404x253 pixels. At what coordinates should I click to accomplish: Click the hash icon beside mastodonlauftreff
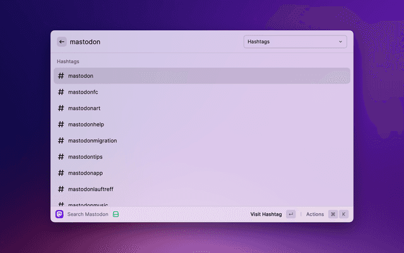tap(61, 189)
